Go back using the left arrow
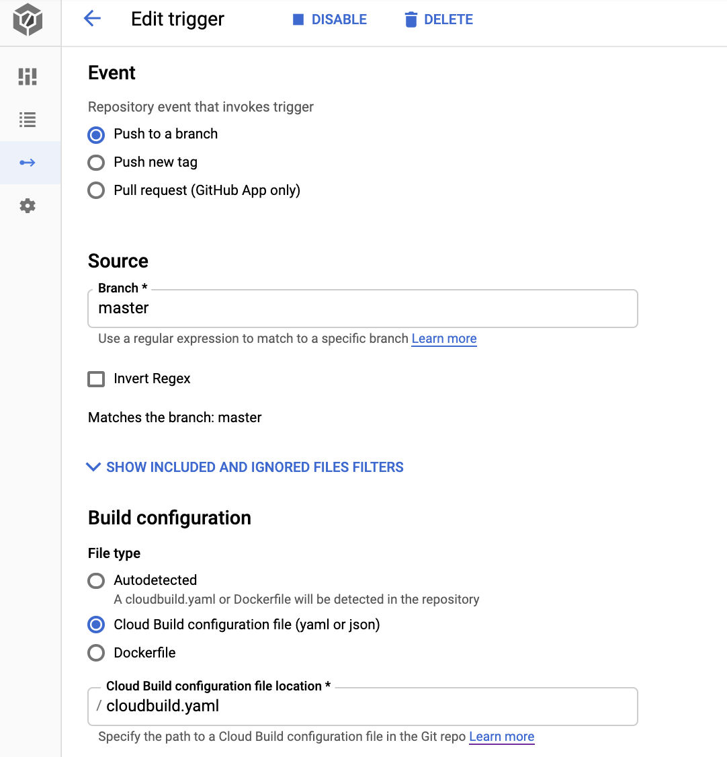The width and height of the screenshot is (727, 757). (x=92, y=19)
